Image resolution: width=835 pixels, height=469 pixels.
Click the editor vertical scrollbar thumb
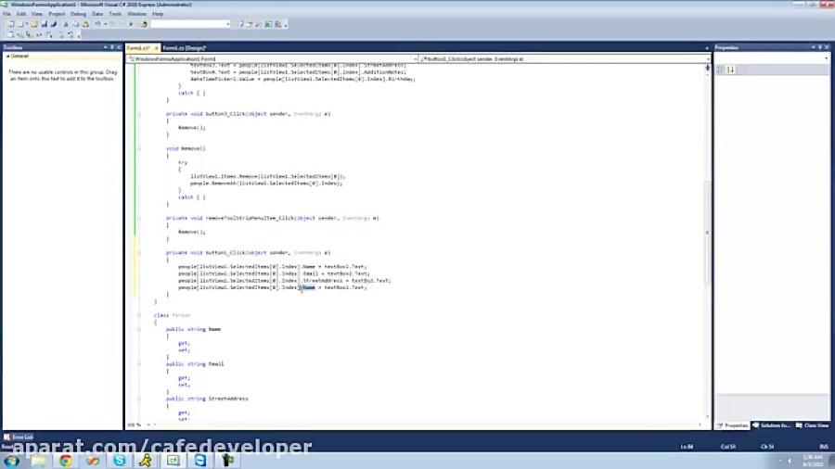coord(707,232)
